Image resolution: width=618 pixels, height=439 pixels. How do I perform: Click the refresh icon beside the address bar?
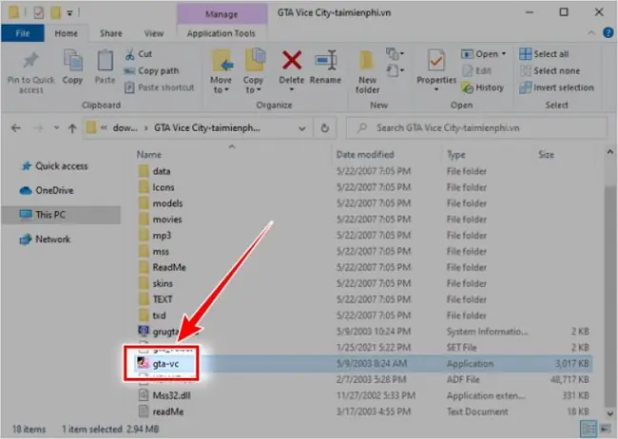point(325,128)
